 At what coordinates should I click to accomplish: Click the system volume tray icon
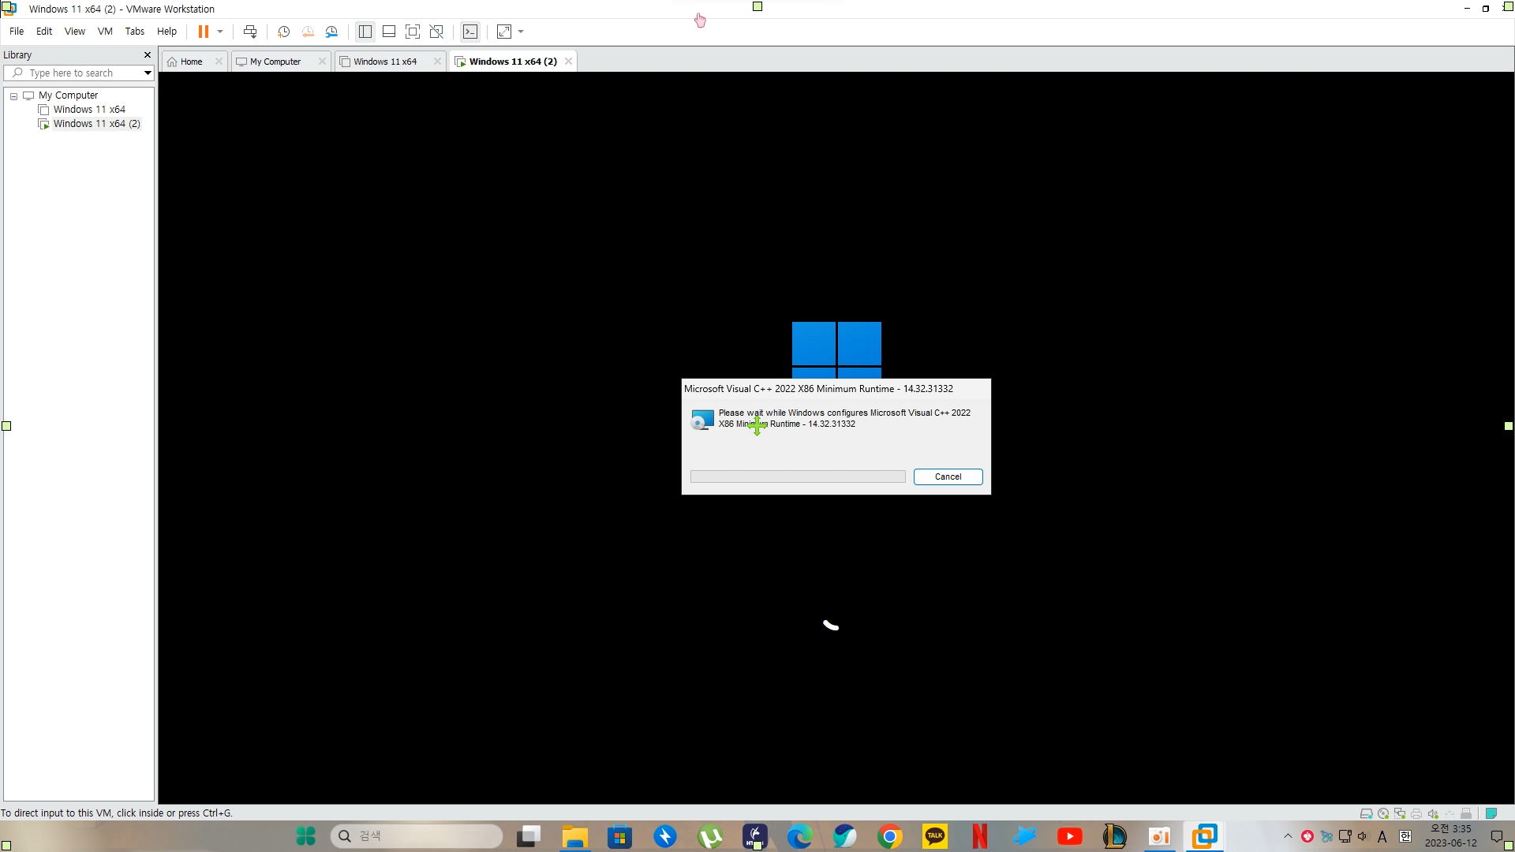click(x=1363, y=836)
